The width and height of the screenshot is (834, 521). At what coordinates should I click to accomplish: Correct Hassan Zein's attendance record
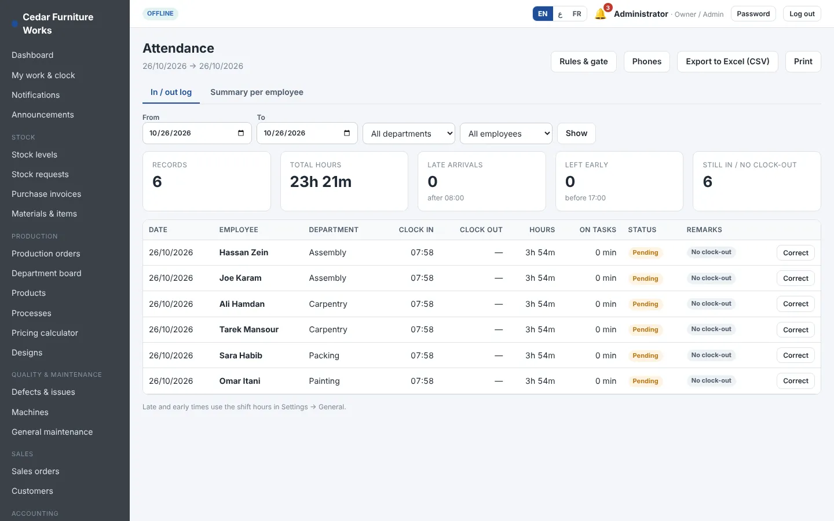tap(796, 253)
